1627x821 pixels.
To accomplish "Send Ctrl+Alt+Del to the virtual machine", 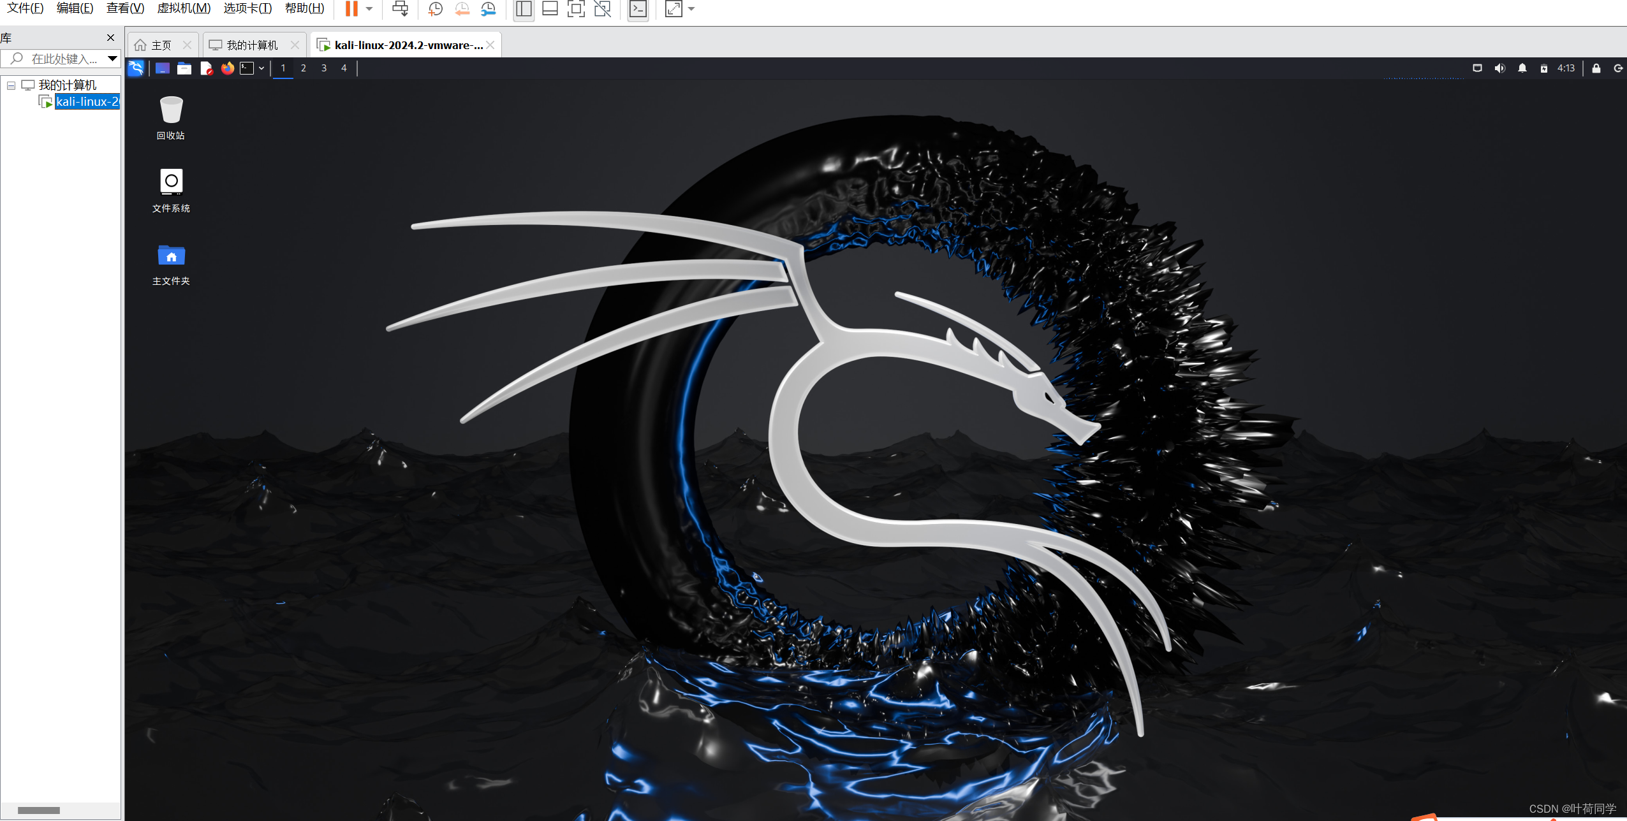I will [400, 9].
